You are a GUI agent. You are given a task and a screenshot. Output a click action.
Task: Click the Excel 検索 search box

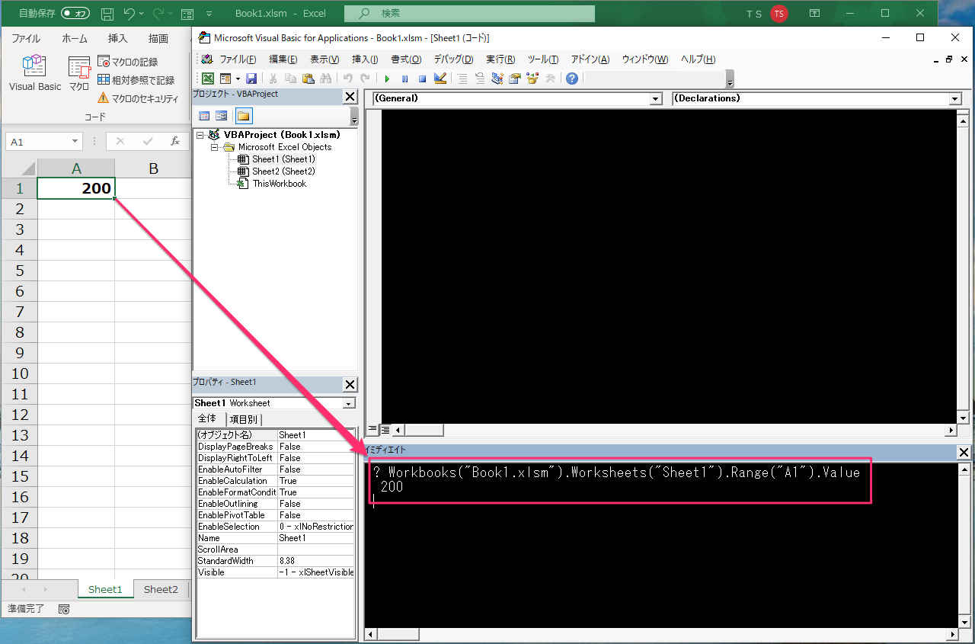[x=469, y=14]
